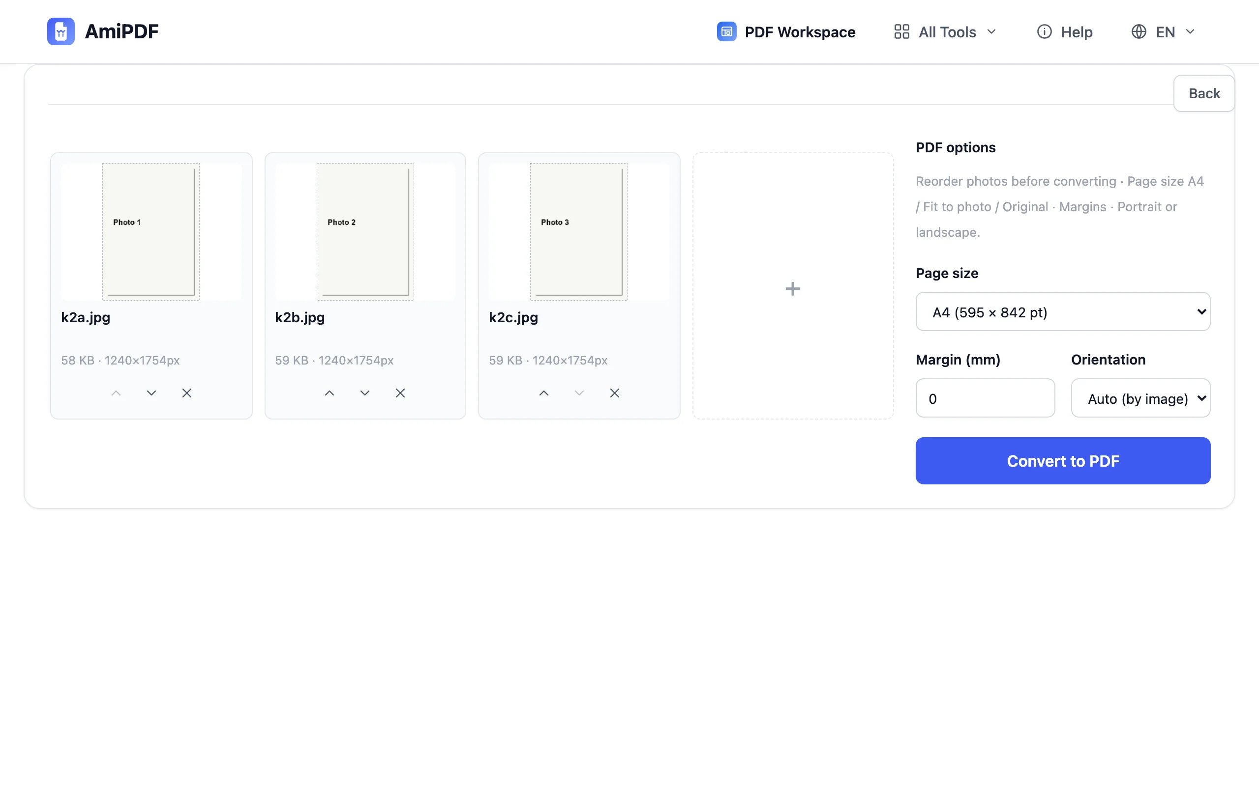Image resolution: width=1259 pixels, height=786 pixels.
Task: Click the chevron beside EN
Action: coord(1190,32)
